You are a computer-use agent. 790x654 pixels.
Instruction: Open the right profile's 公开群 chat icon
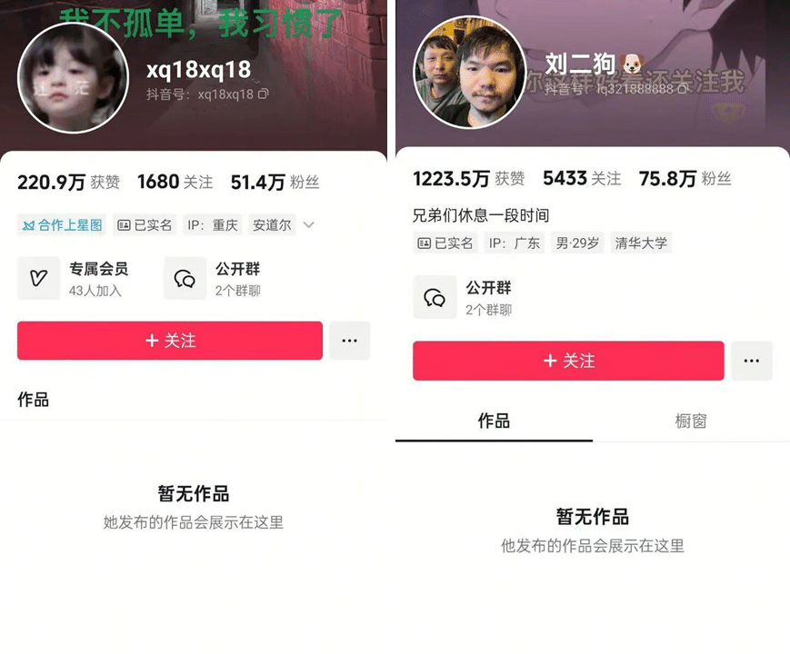435,297
